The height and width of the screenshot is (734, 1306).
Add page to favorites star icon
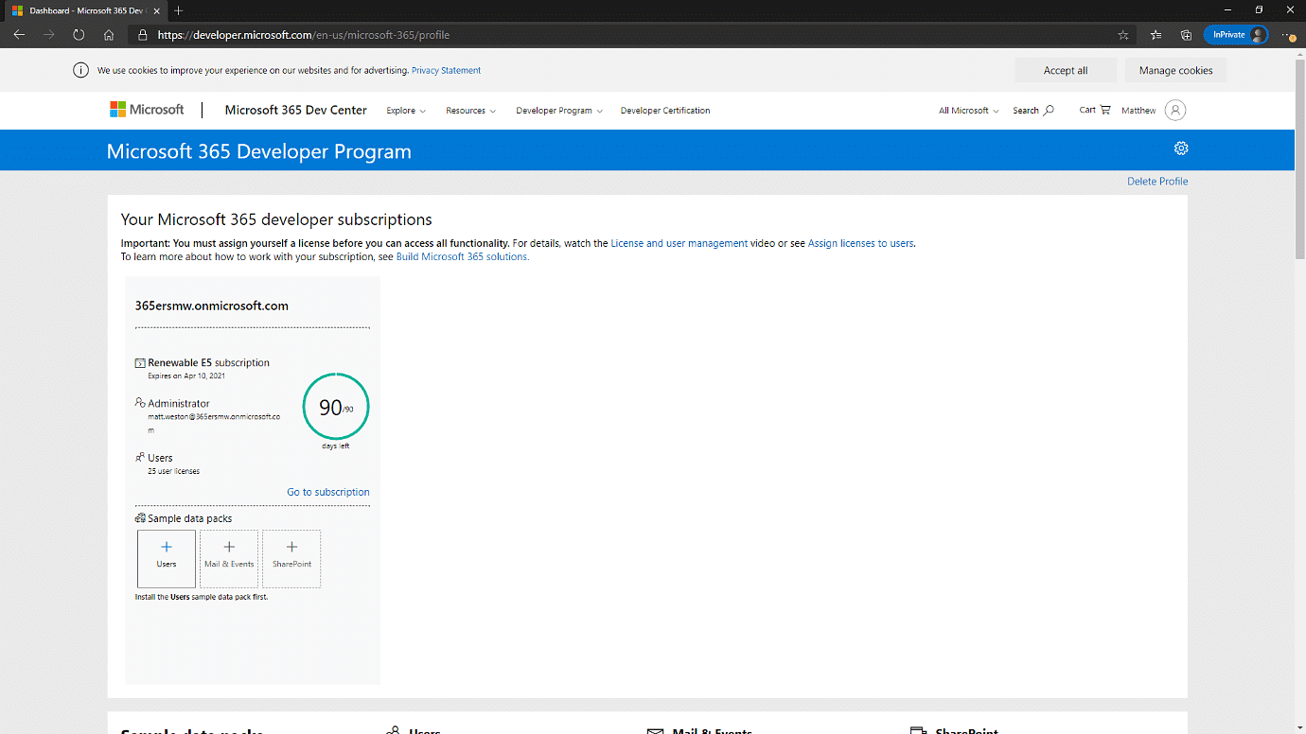(1123, 35)
